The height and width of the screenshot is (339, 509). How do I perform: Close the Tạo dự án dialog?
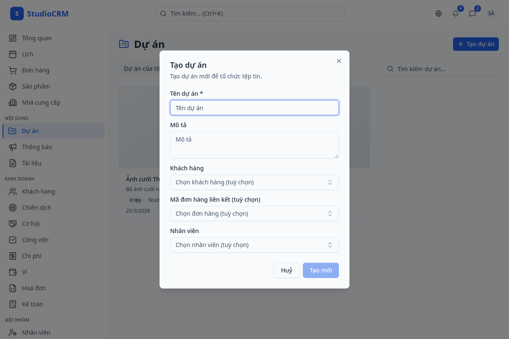tap(339, 61)
